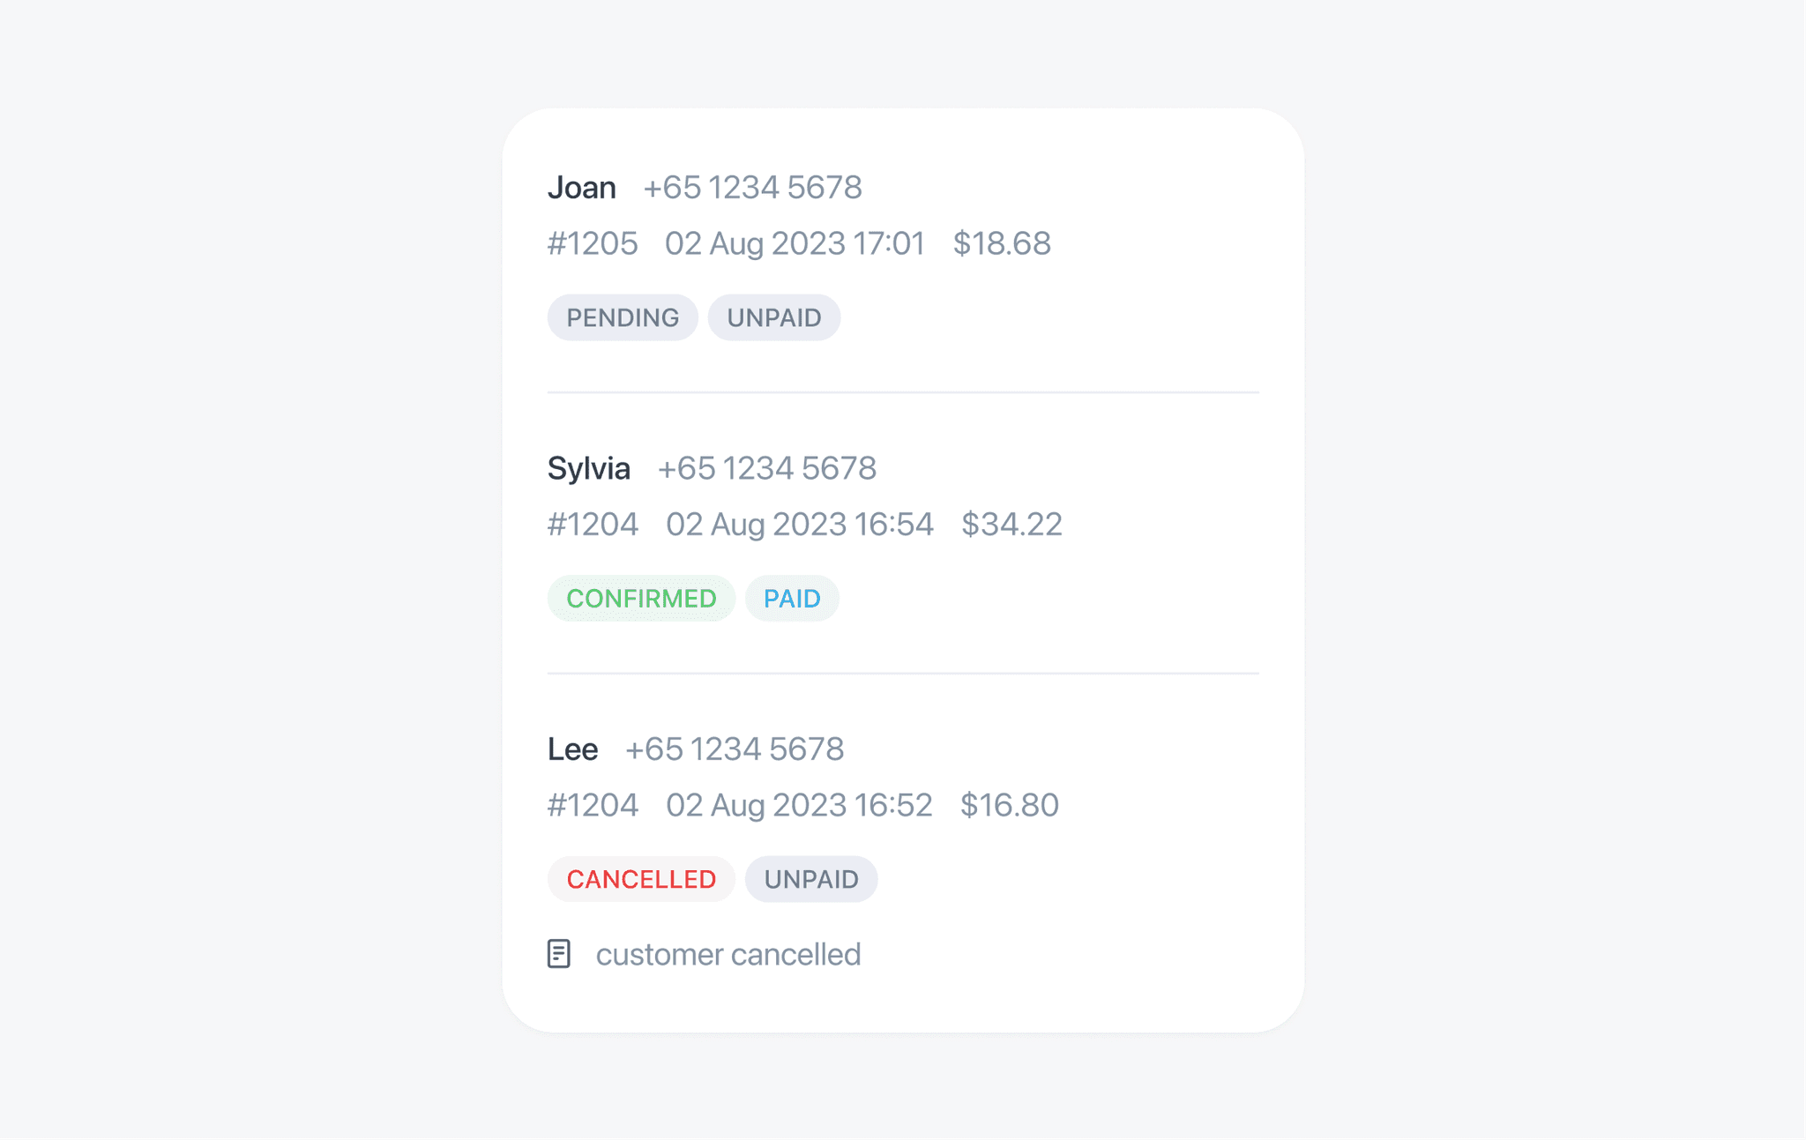Select the PAID badge on order #1204
This screenshot has height=1140, width=1806.
tap(791, 598)
